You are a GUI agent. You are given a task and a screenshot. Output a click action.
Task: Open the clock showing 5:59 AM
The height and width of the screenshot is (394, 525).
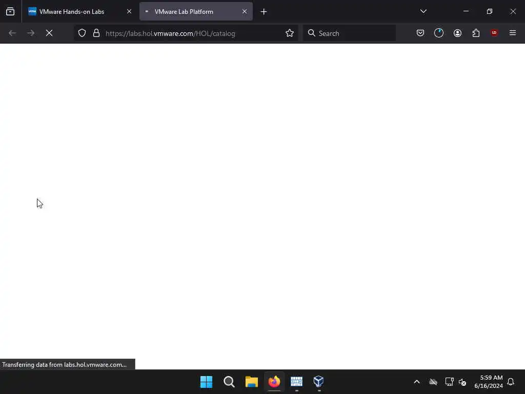click(x=489, y=382)
